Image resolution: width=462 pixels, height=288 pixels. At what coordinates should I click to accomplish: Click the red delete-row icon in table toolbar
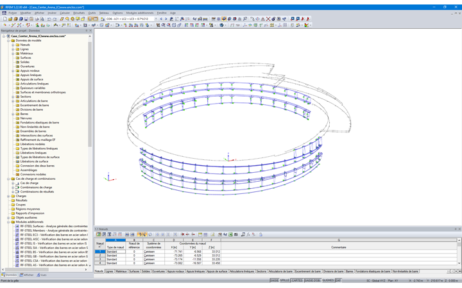[x=182, y=234]
